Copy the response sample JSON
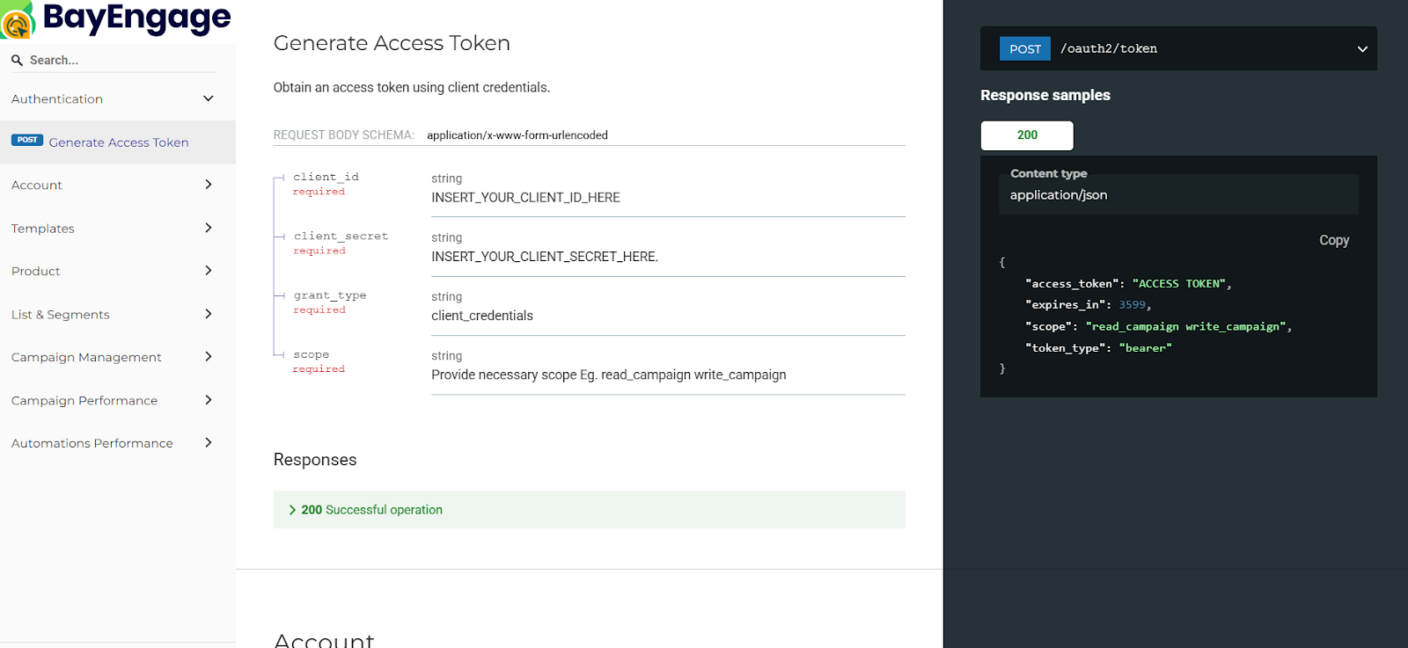1408x648 pixels. [x=1334, y=240]
